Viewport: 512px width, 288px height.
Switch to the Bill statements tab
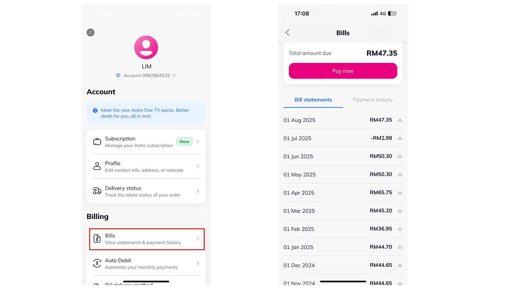coord(313,100)
